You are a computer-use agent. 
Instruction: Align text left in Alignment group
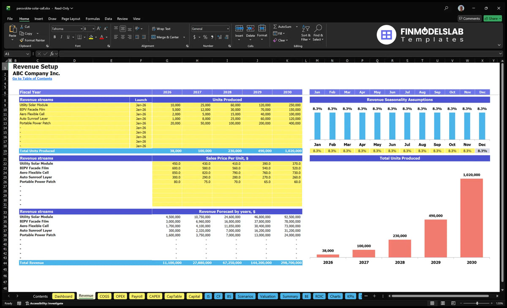[116, 37]
